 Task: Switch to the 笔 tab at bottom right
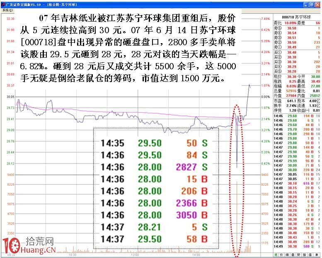point(276,255)
